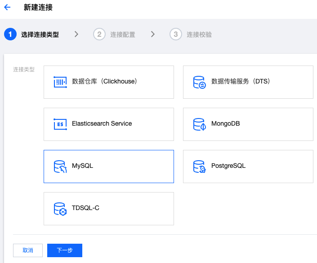
Task: Cancel with the 取消 button
Action: (28, 250)
